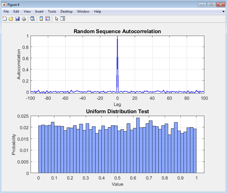Screen dimensions: 227x193
Task: Click the MATLAB logo in the title bar
Action: click(x=4, y=4)
